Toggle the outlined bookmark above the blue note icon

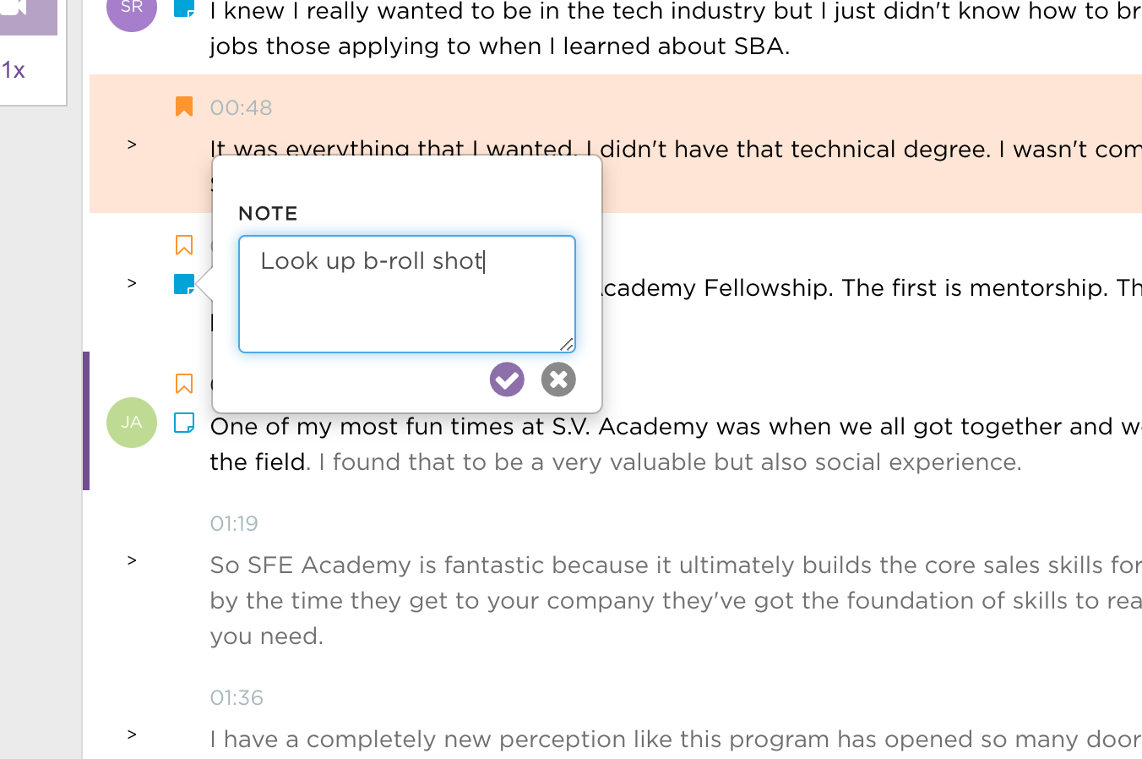tap(184, 245)
